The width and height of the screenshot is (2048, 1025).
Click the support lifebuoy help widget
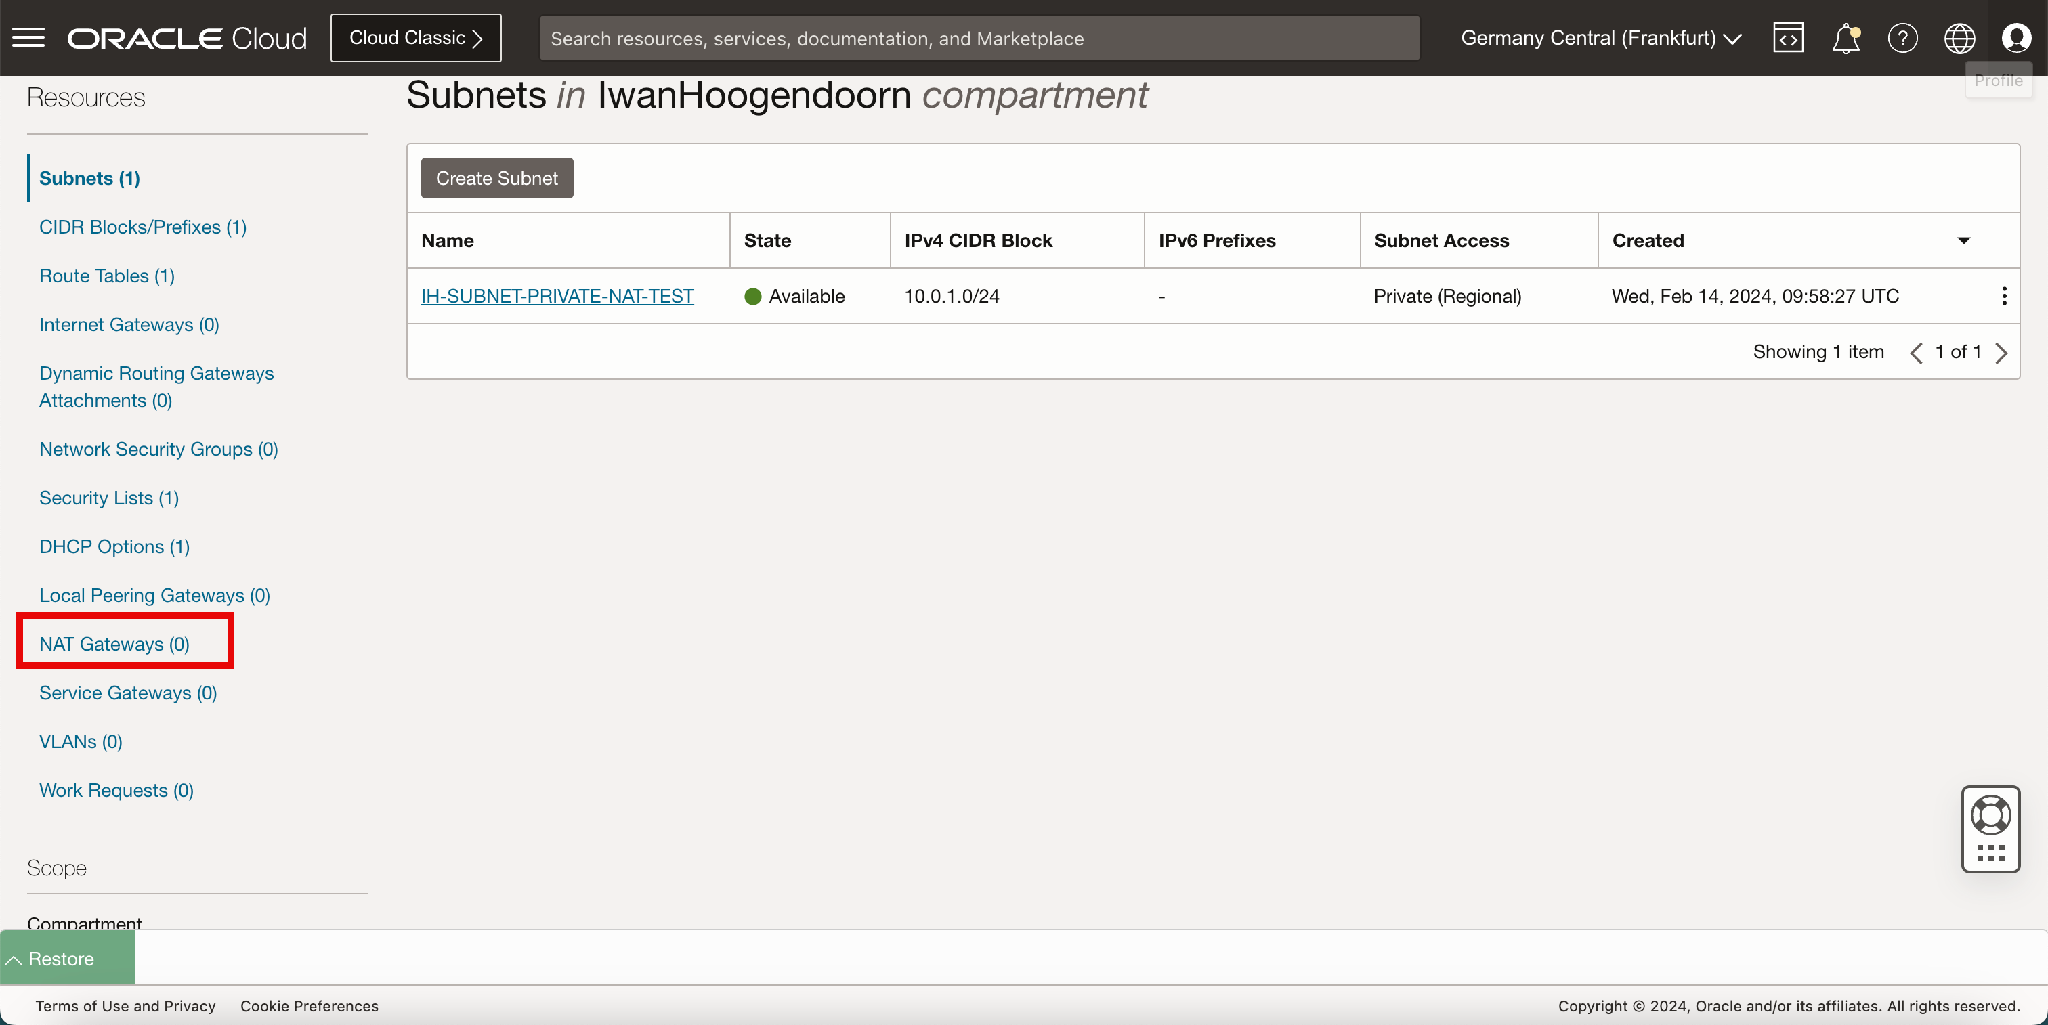click(x=1990, y=815)
